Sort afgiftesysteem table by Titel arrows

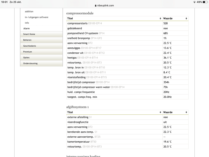point(160,112)
